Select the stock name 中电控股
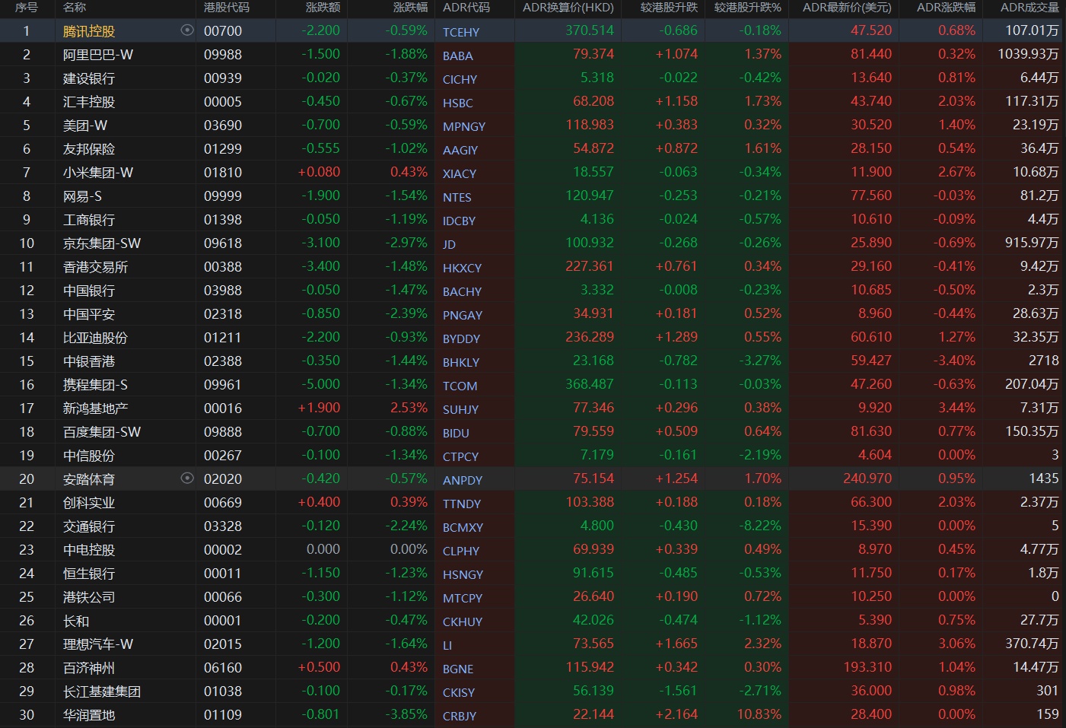The height and width of the screenshot is (728, 1066). (x=89, y=550)
